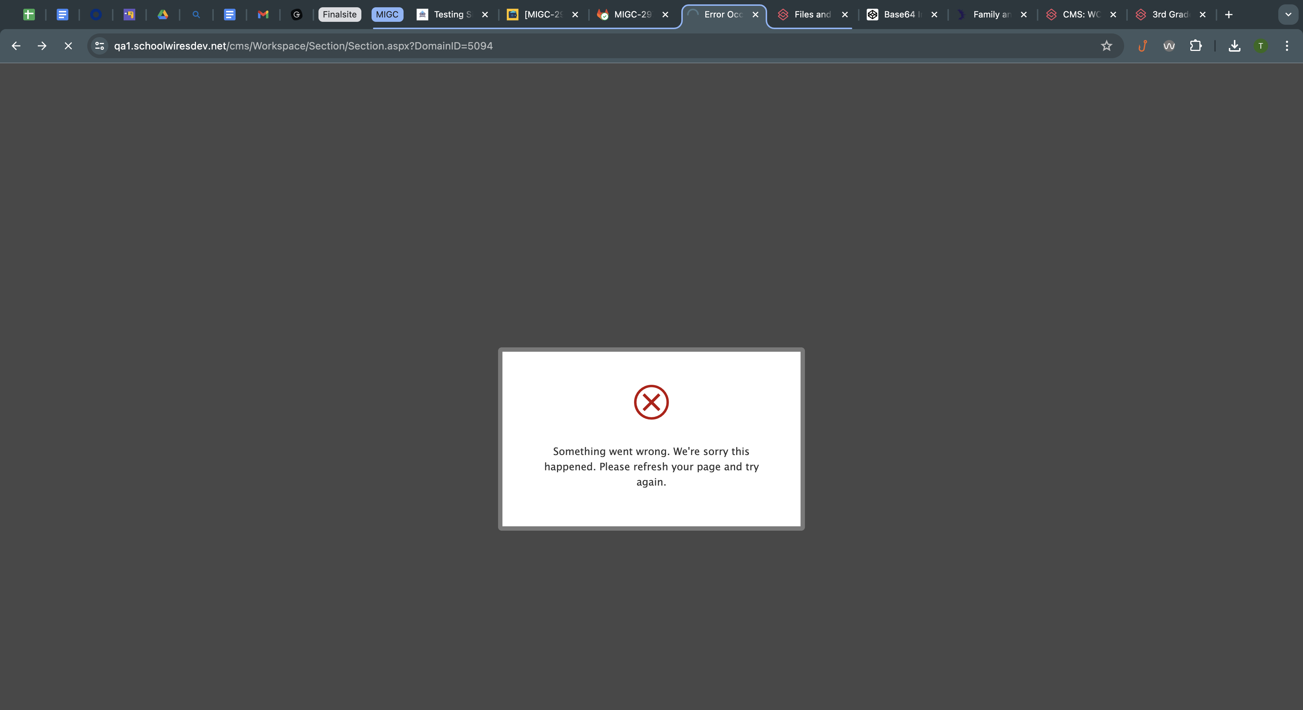This screenshot has width=1303, height=710.
Task: Open the Downloads icon in toolbar
Action: pos(1234,46)
